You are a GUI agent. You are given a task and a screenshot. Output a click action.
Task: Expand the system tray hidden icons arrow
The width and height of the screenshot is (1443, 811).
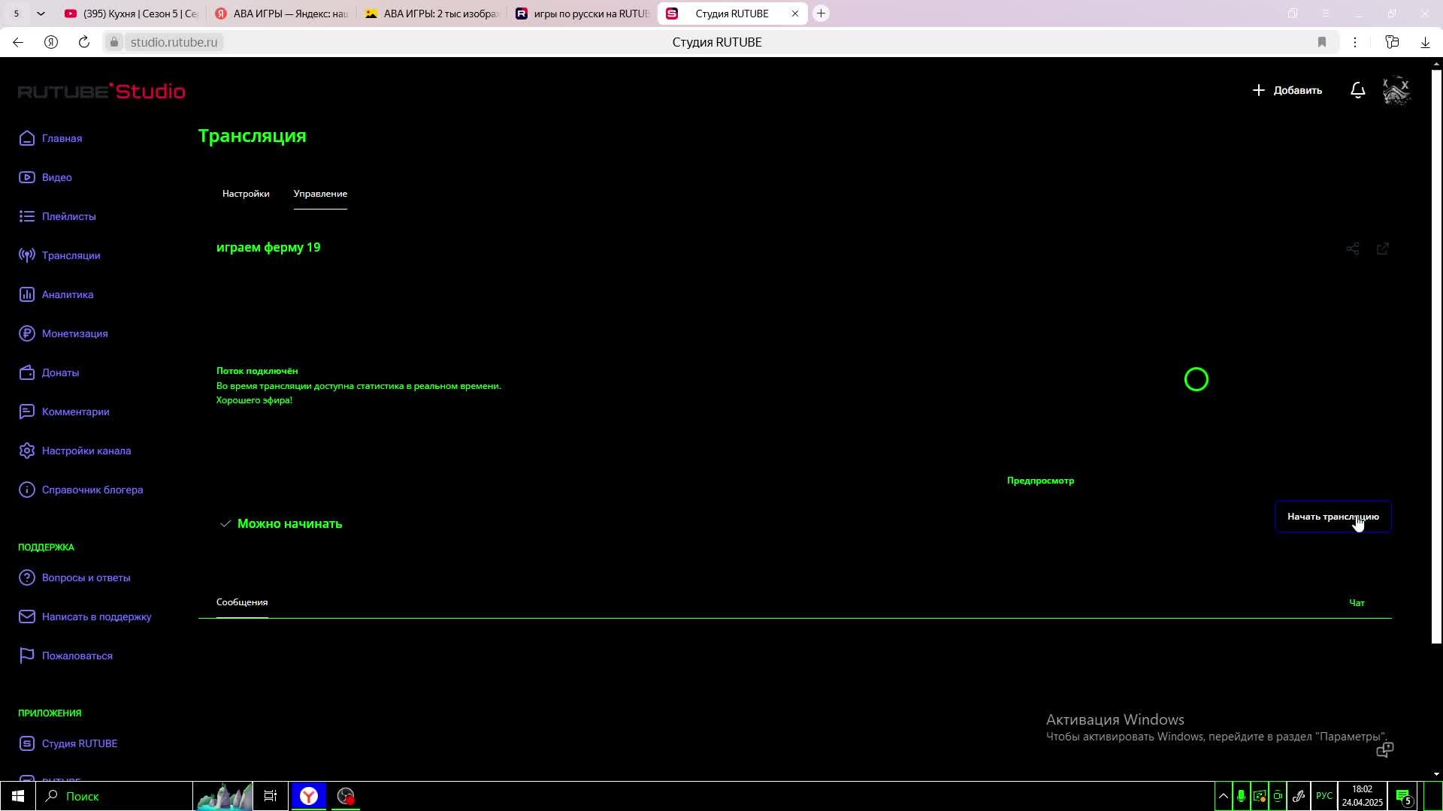point(1223,796)
